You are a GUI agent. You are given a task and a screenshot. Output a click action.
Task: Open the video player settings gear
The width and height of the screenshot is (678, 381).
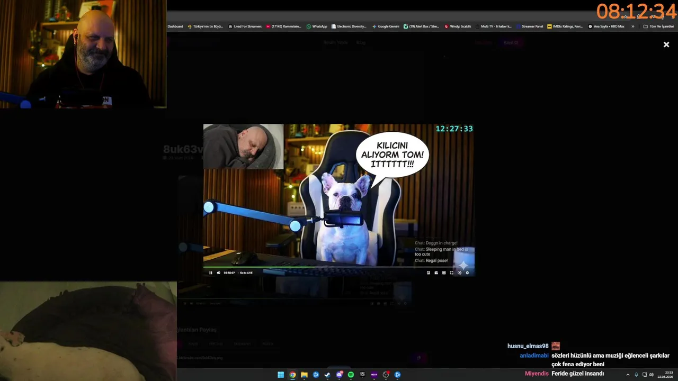point(467,273)
